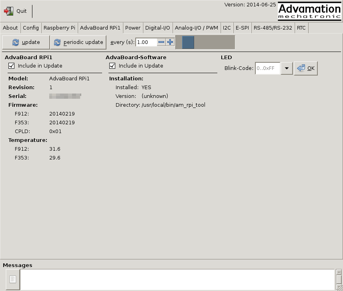The height and width of the screenshot is (291, 343).
Task: Click the Advamation mechatronic logo
Action: [x=309, y=11]
